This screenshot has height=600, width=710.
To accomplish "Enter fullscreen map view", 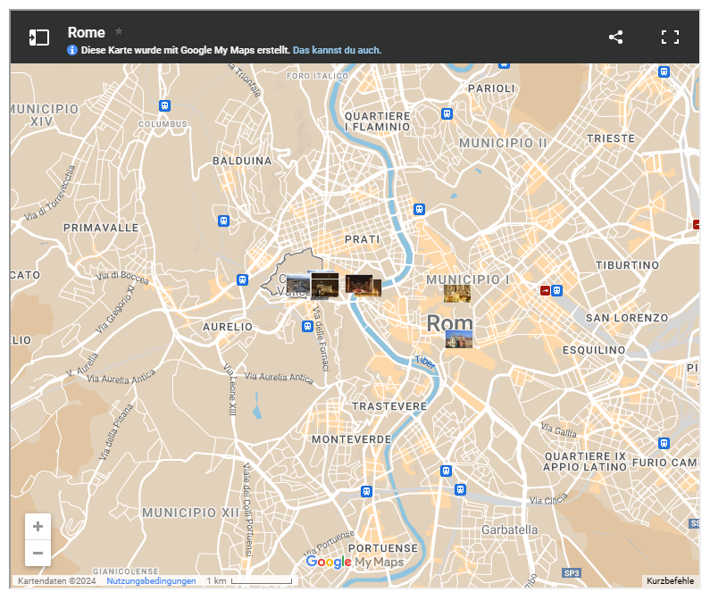I will click(670, 37).
